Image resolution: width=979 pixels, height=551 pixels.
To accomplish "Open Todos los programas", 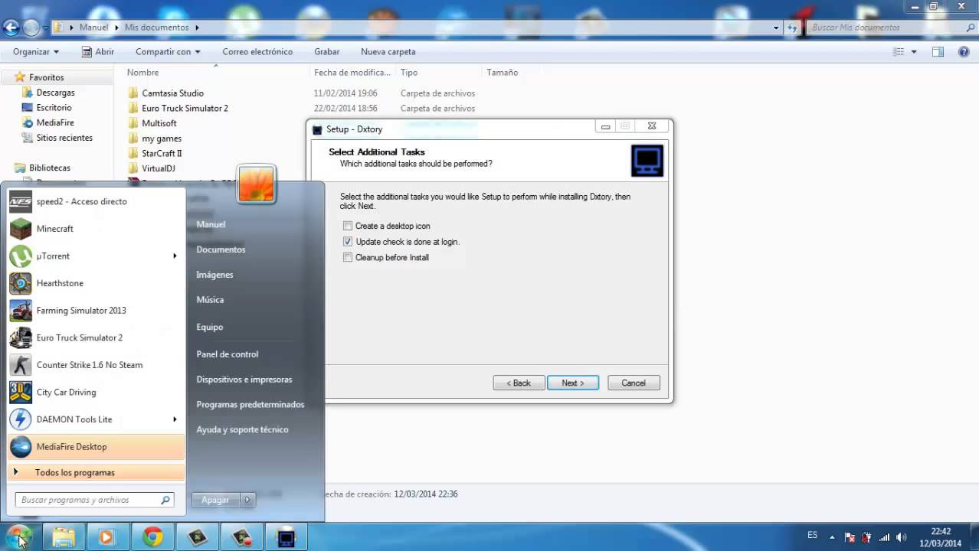I will pos(74,472).
